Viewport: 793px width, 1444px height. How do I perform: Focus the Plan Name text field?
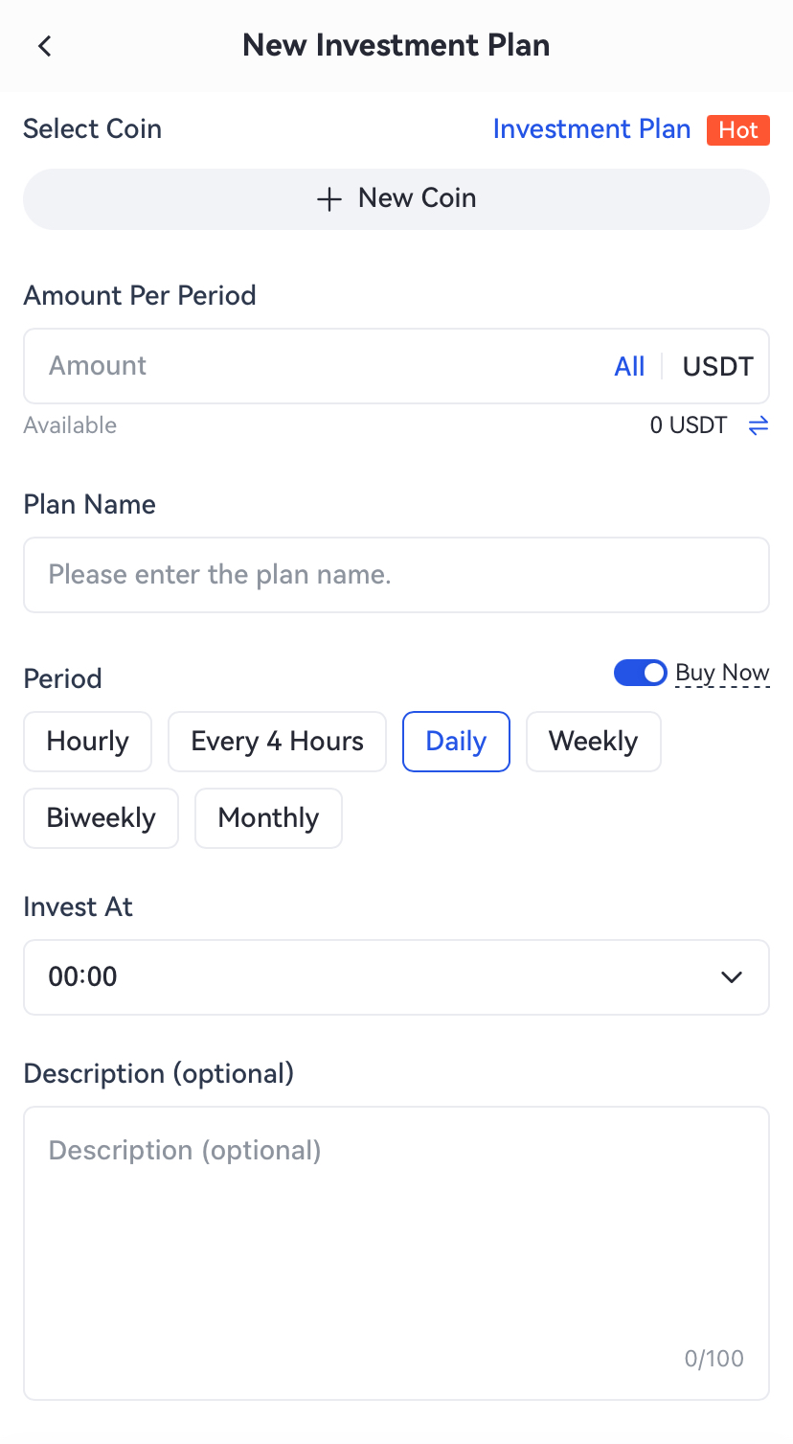(x=396, y=575)
